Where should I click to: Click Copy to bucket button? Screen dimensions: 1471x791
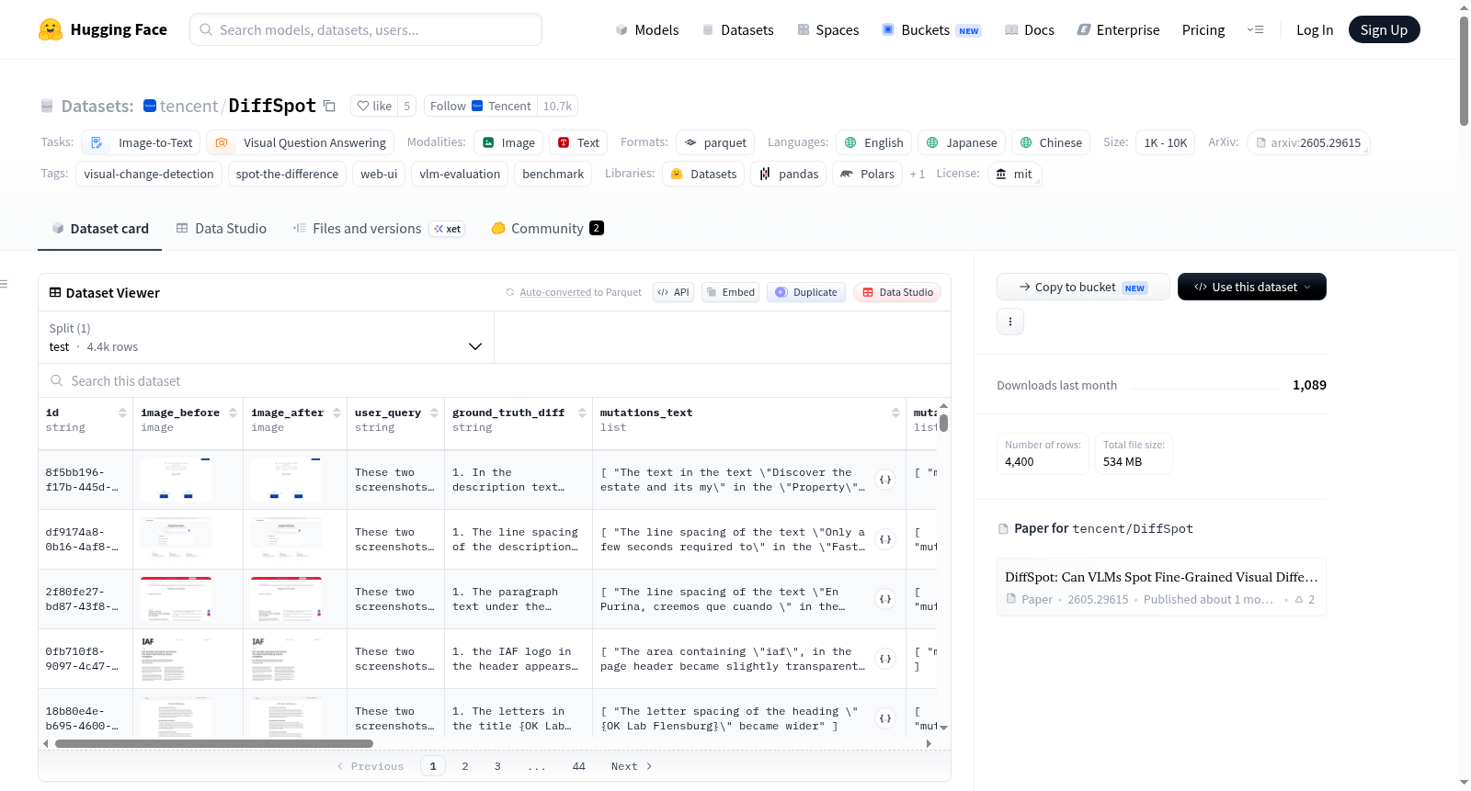(1083, 287)
